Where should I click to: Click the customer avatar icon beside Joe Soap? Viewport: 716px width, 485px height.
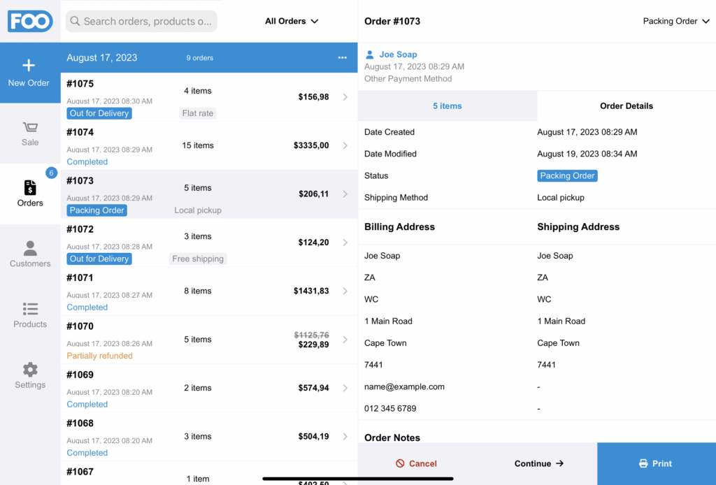[x=369, y=54]
